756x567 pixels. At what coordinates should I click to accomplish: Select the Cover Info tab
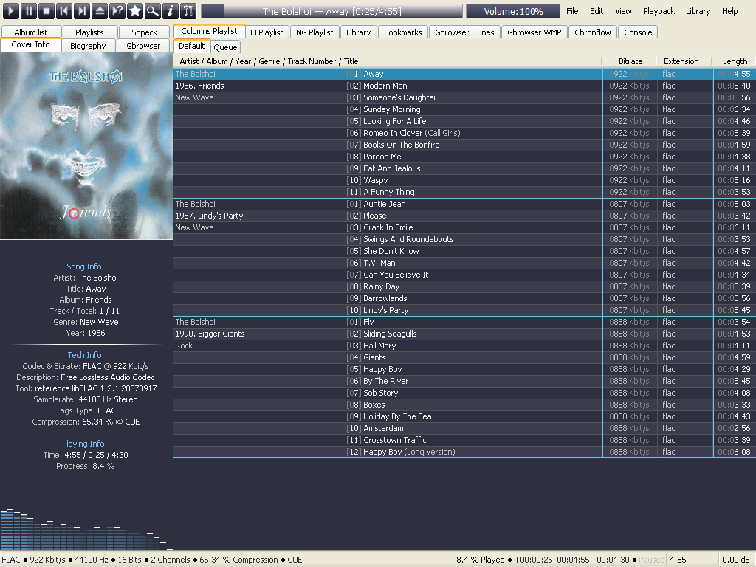tap(31, 44)
